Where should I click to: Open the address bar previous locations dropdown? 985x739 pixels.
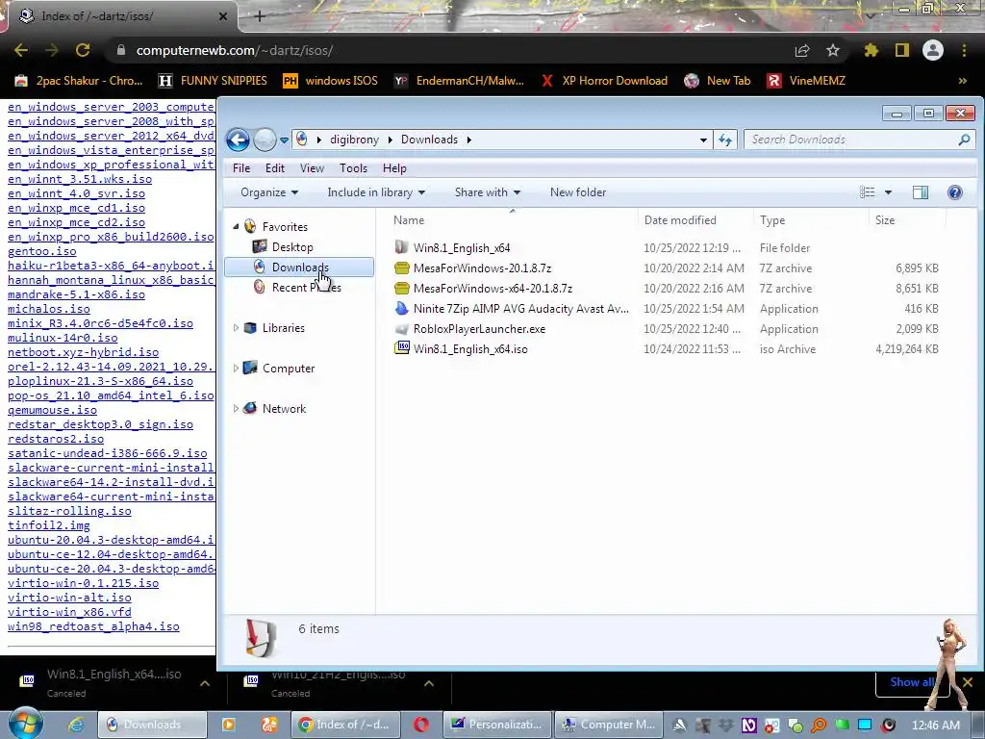click(703, 140)
